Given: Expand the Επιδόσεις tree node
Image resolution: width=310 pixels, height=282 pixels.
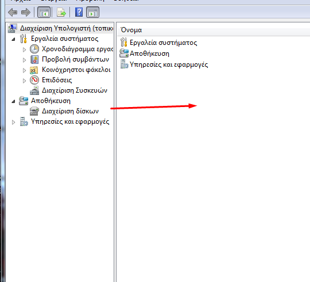Looking at the screenshot, I should click(24, 81).
